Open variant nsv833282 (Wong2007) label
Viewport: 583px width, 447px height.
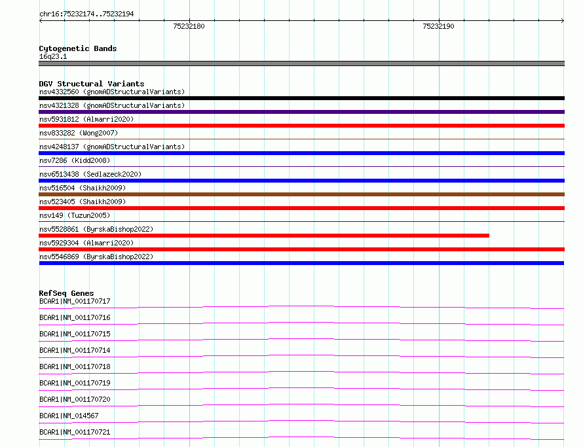pyautogui.click(x=79, y=133)
